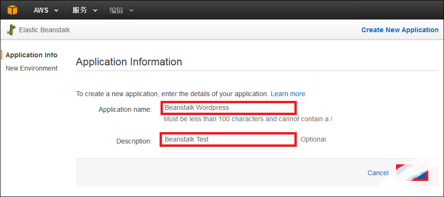The height and width of the screenshot is (197, 444).
Task: Click the Next button
Action: [412, 173]
